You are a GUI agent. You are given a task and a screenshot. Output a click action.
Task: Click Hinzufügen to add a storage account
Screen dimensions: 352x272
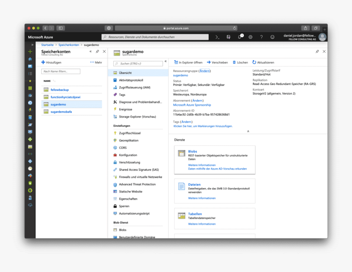point(51,63)
